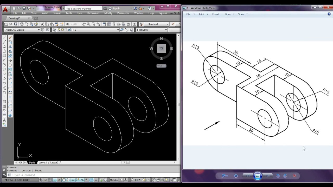Select the Mirror modify tool

click(x=10, y=47)
